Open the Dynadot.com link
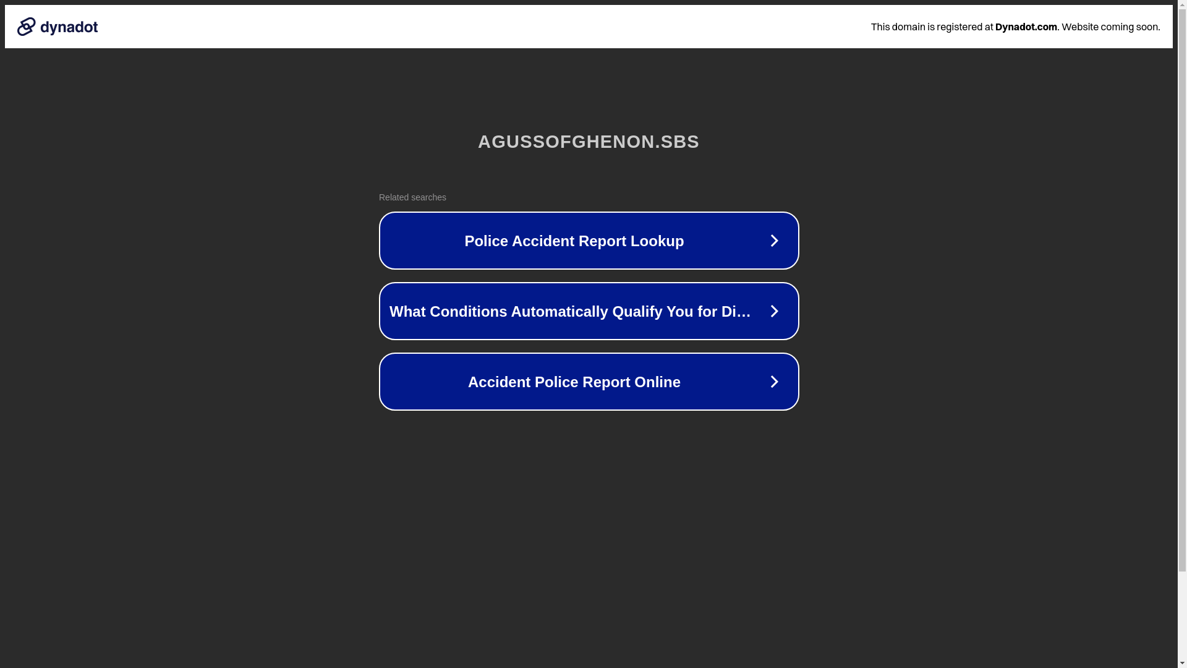This screenshot has height=668, width=1187. [1026, 27]
